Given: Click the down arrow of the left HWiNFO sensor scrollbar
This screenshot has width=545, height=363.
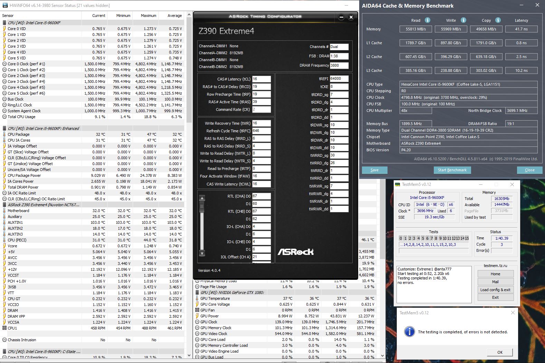Looking at the screenshot, I should coord(189,355).
